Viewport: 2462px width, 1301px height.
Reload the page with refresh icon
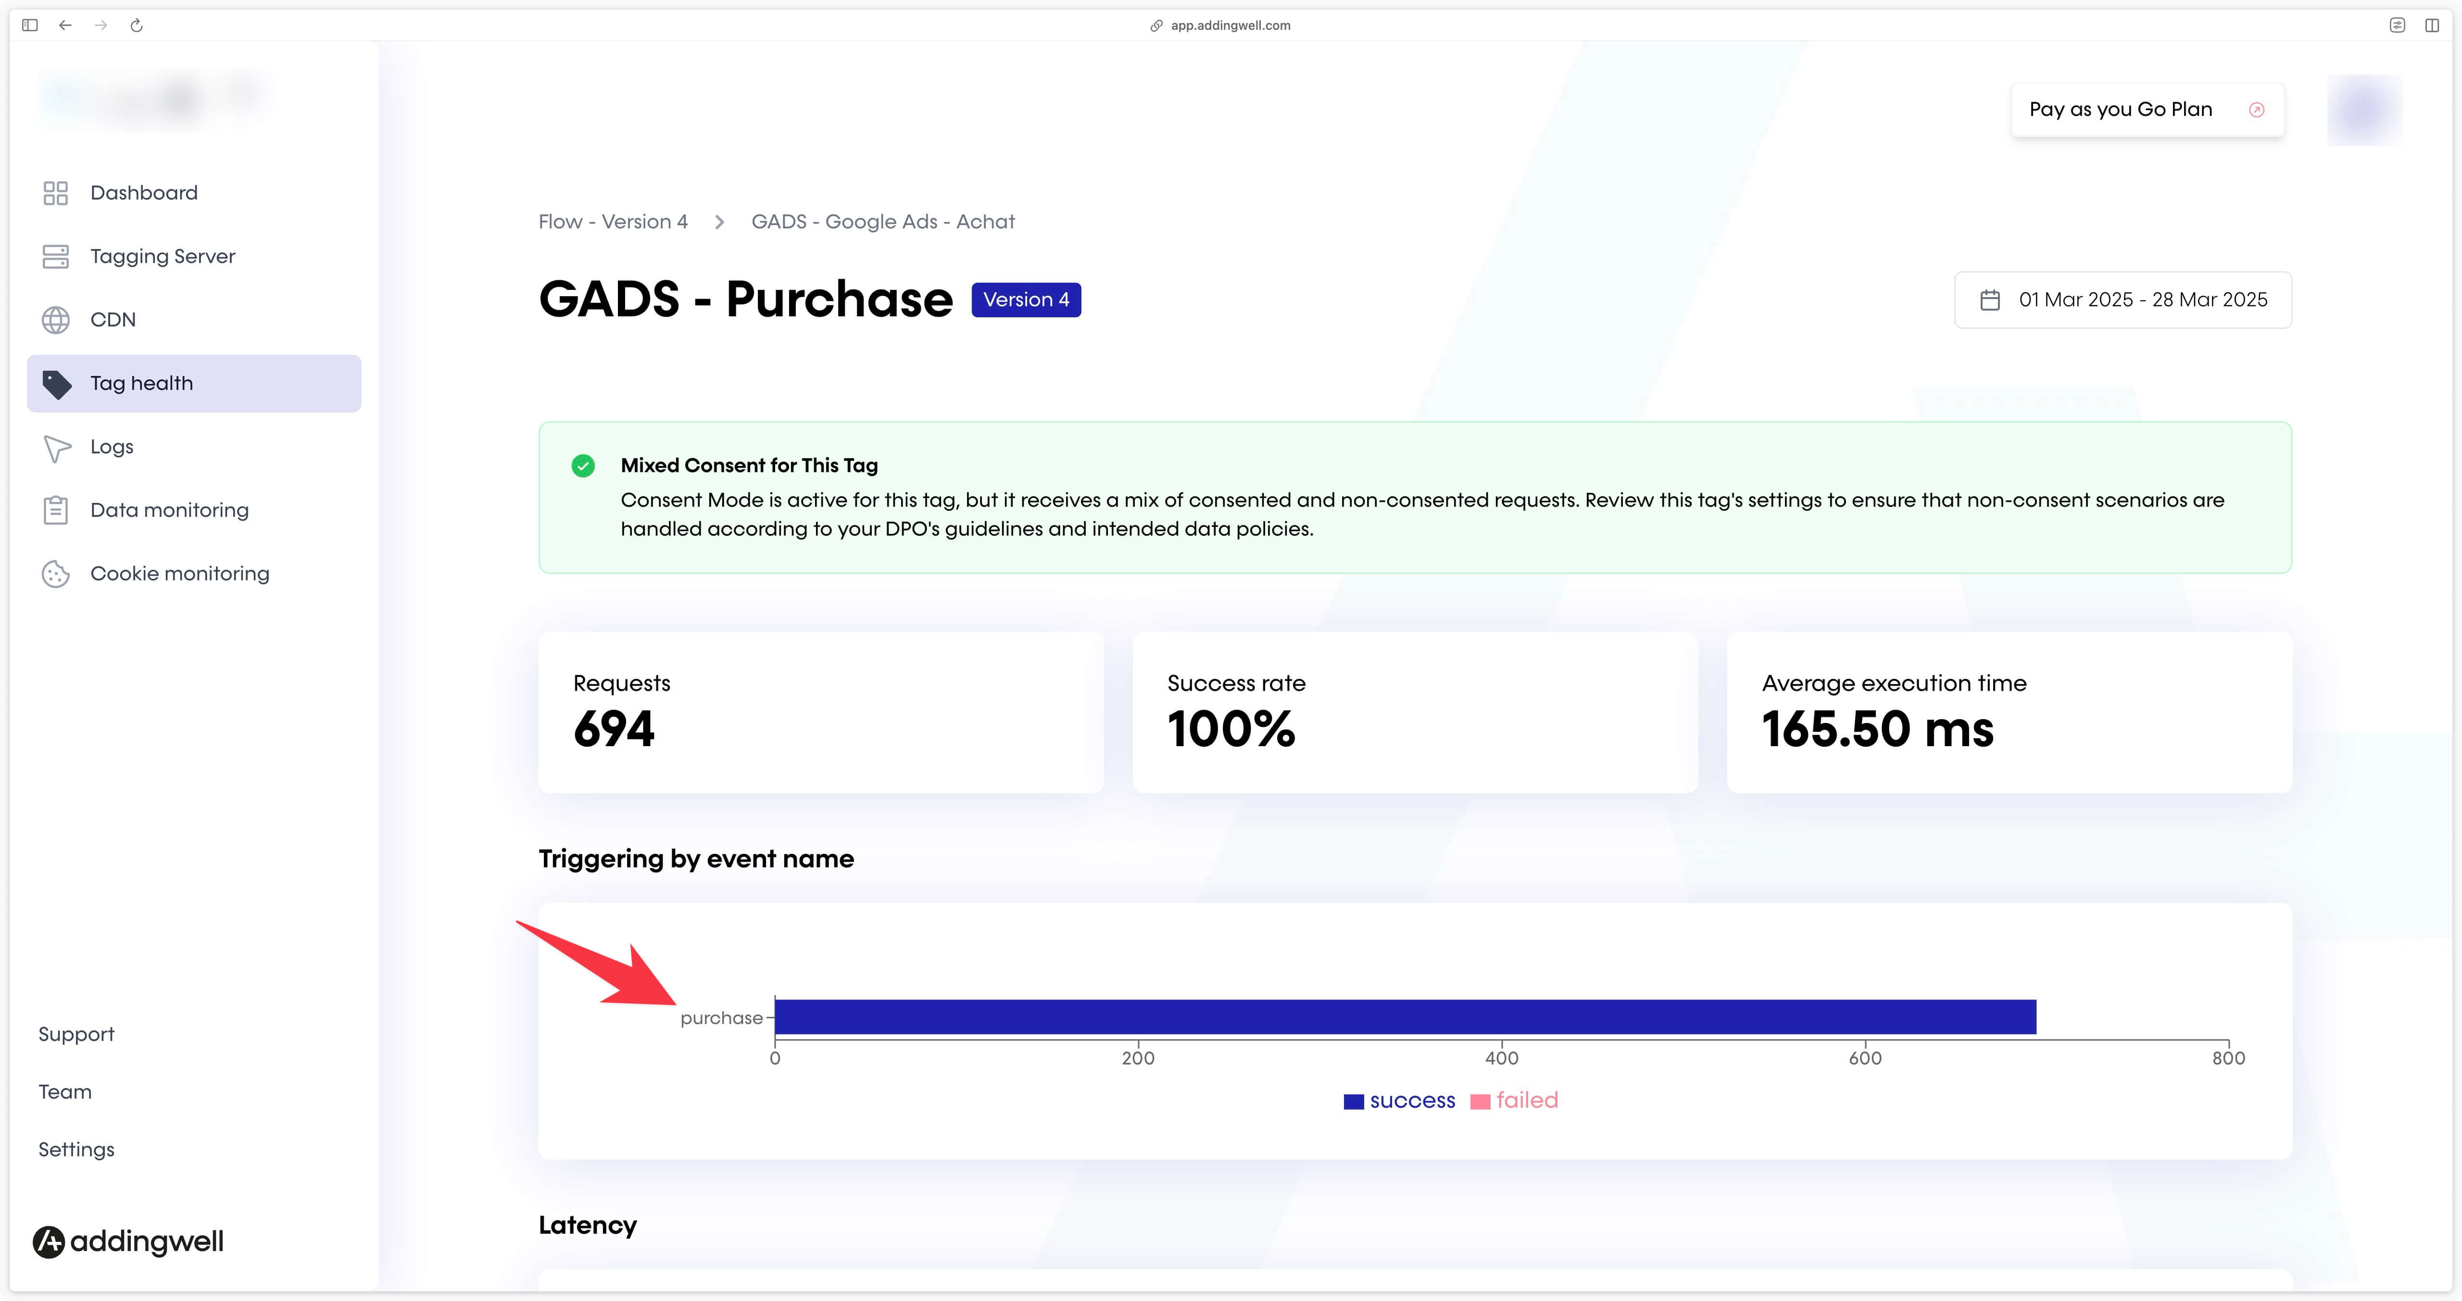(x=137, y=25)
